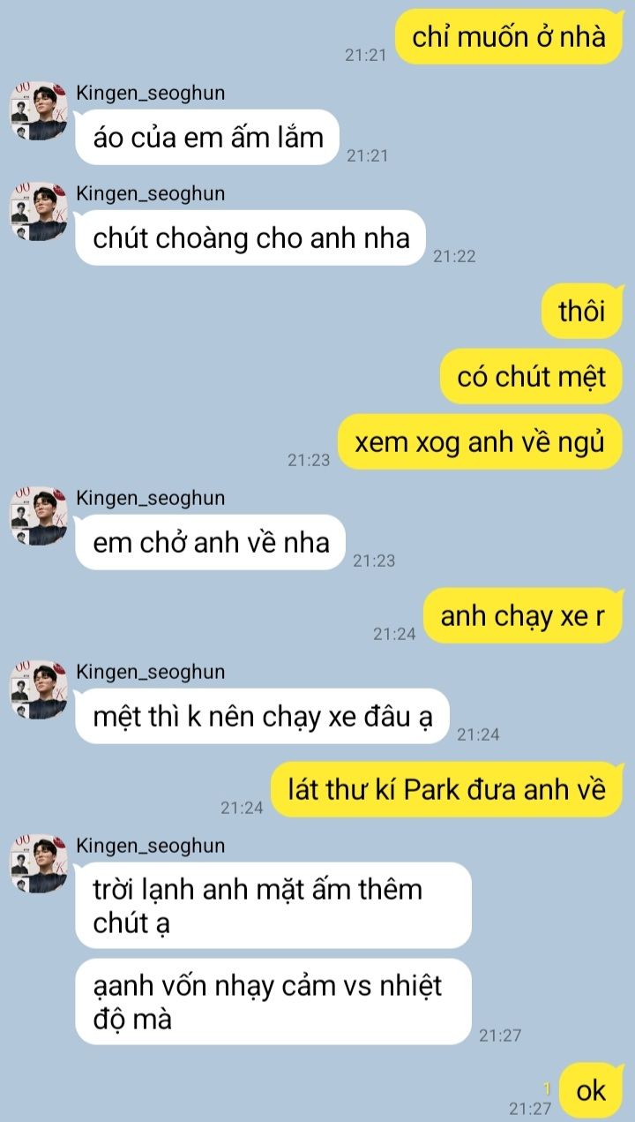The width and height of the screenshot is (635, 1122).
Task: Tap the "trời lạnh anh mặt ấm thêm chút ạ" message
Action: [273, 906]
